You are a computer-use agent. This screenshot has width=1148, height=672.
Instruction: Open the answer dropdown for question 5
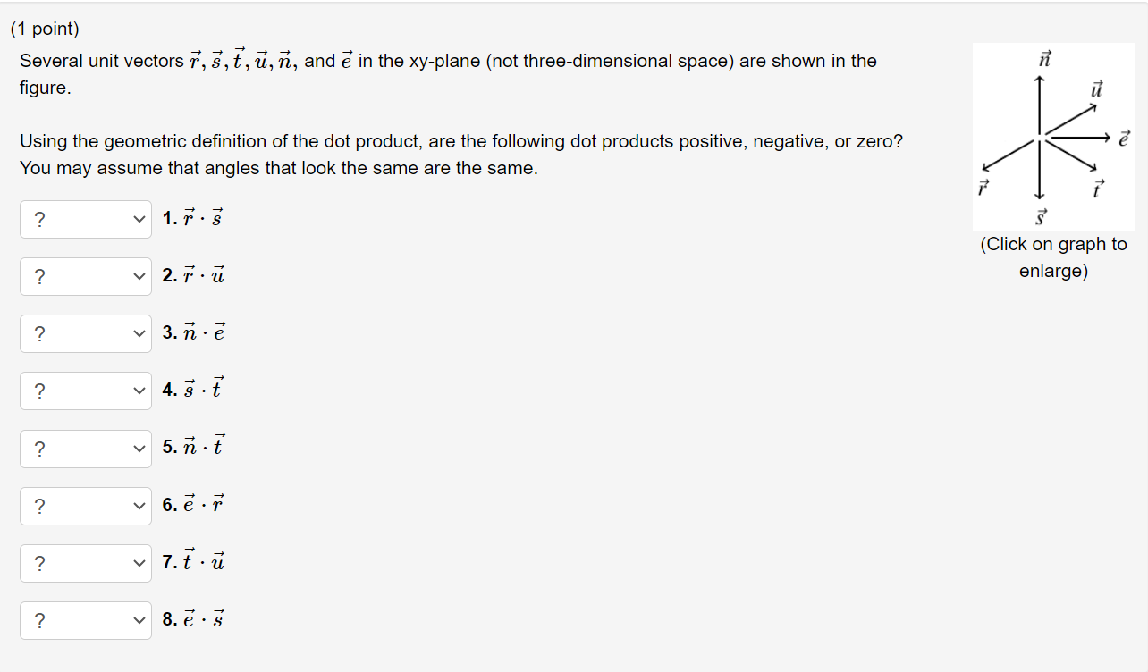coord(85,448)
